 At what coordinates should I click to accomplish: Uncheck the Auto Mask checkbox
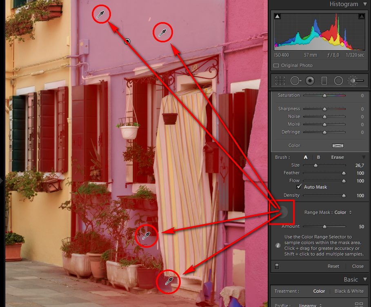pos(299,187)
